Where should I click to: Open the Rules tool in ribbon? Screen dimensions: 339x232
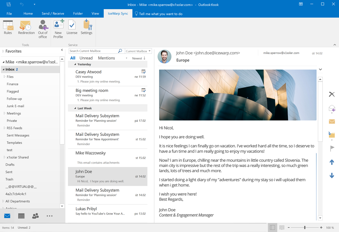(x=8, y=28)
